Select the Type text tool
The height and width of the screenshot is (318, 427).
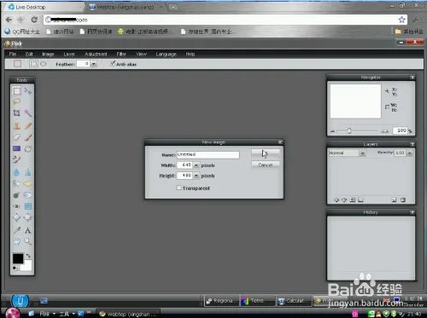pyautogui.click(x=28, y=230)
